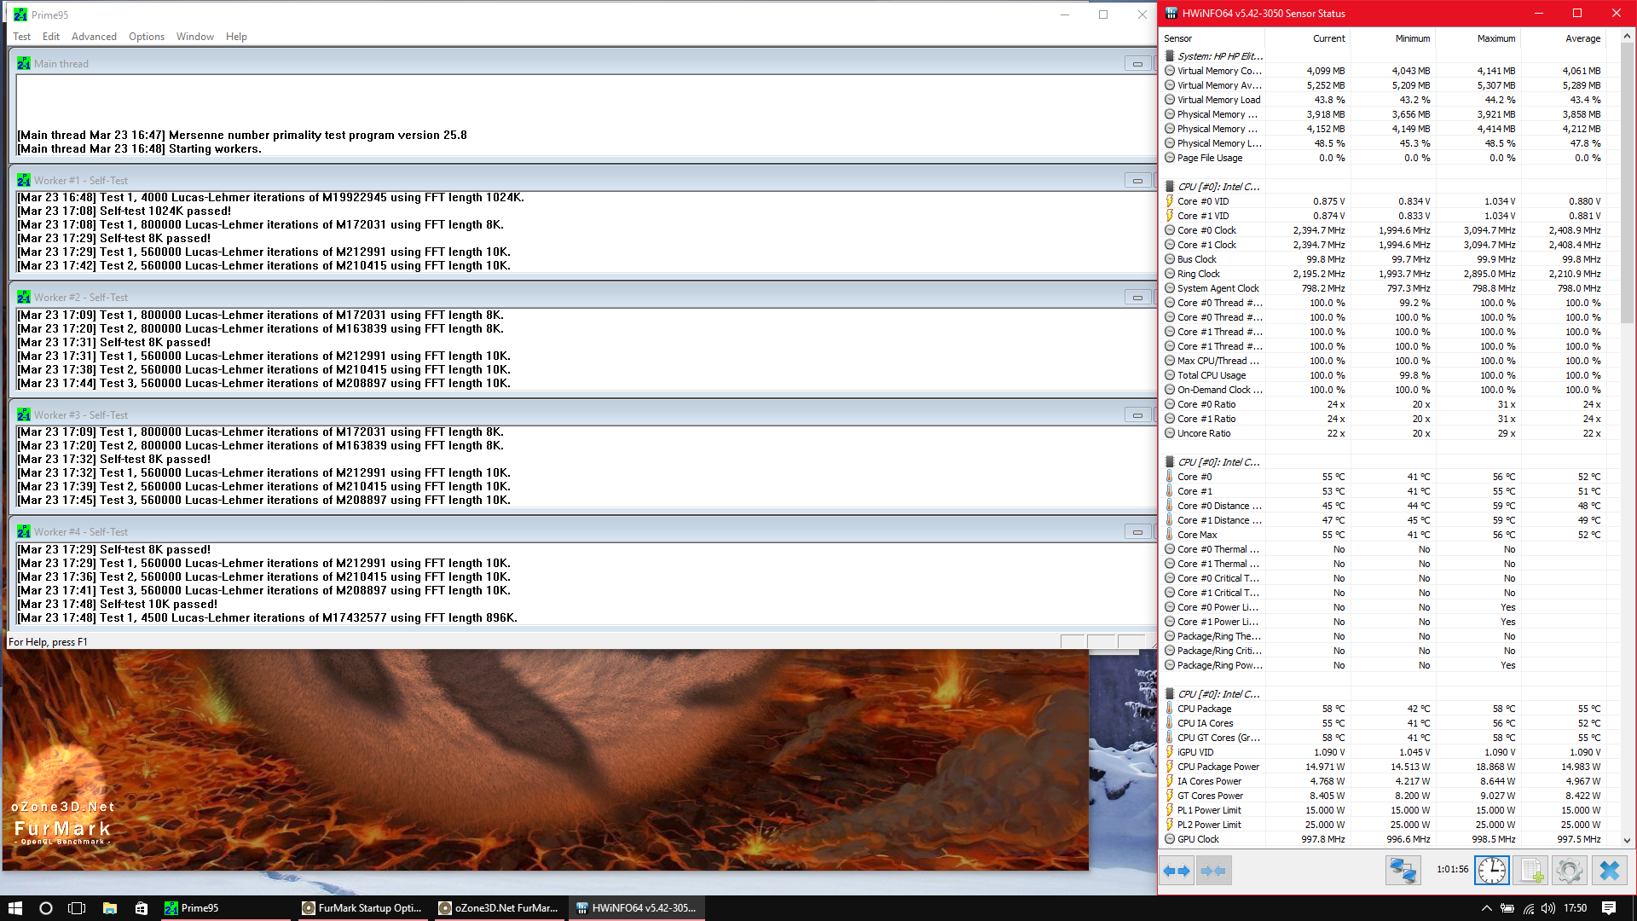Image resolution: width=1637 pixels, height=921 pixels.
Task: Minimize the Main thread child window
Action: pos(1137,64)
